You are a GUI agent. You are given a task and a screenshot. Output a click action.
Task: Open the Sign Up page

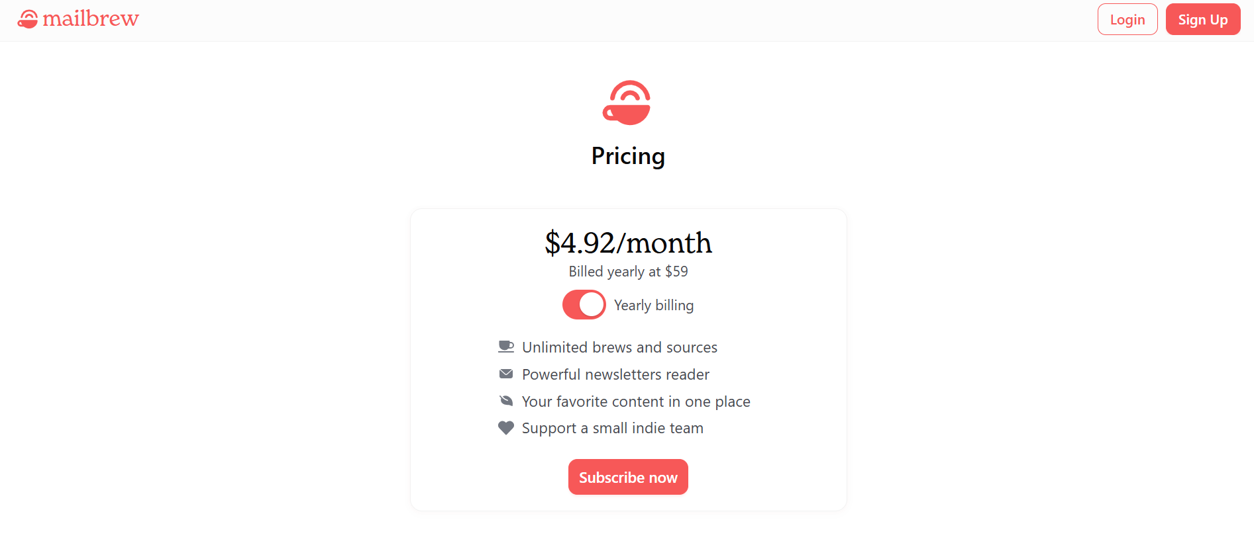pos(1202,19)
